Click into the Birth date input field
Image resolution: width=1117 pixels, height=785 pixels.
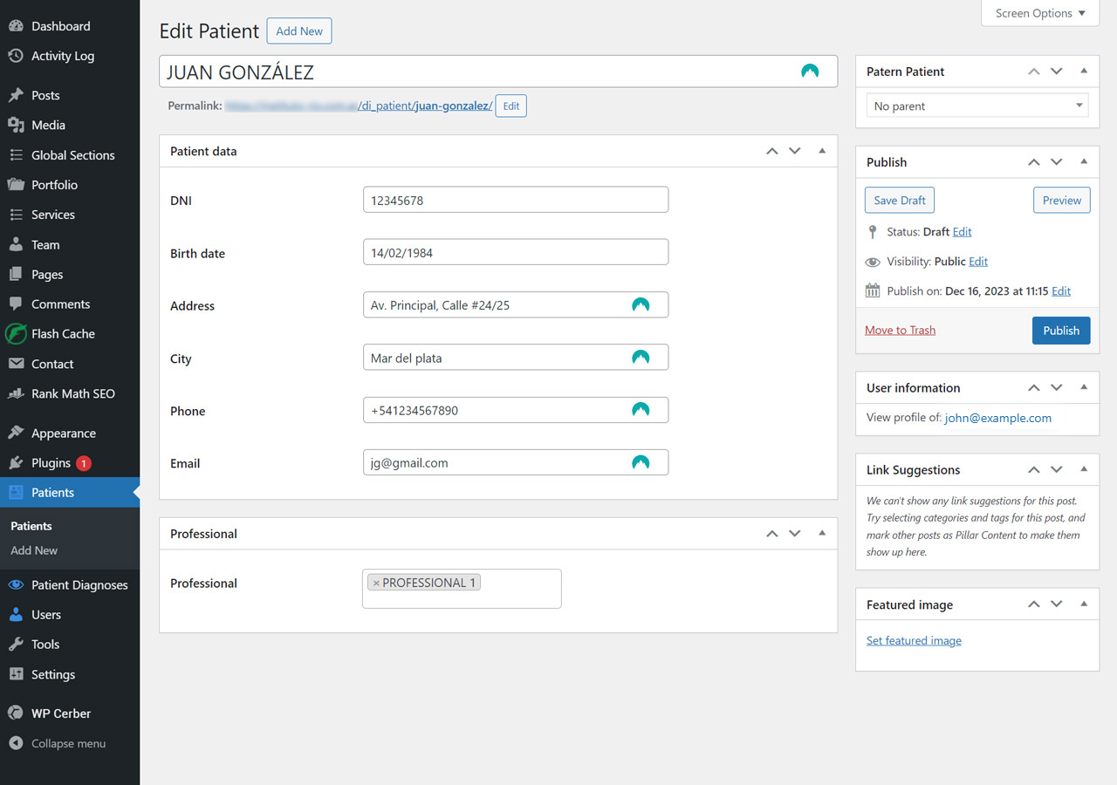coord(516,252)
